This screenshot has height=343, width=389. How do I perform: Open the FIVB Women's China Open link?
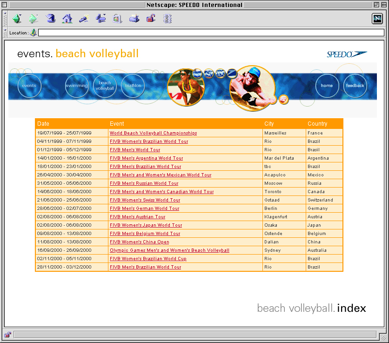click(139, 242)
